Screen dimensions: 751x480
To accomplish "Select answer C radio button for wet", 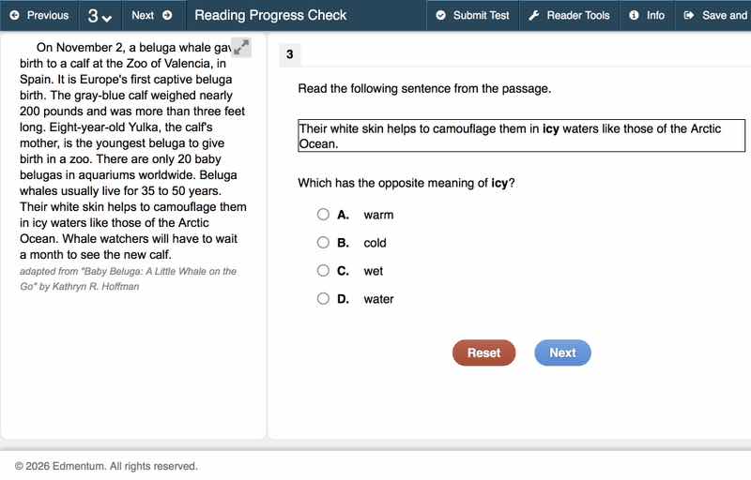I will point(323,271).
